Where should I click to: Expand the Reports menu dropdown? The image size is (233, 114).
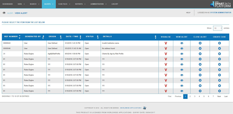click(80, 4)
